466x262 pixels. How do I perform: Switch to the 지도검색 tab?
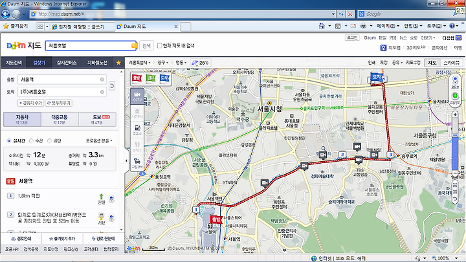tap(14, 63)
